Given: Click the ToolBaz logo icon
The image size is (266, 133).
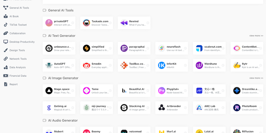Looking at the screenshot, I should coord(124,65).
